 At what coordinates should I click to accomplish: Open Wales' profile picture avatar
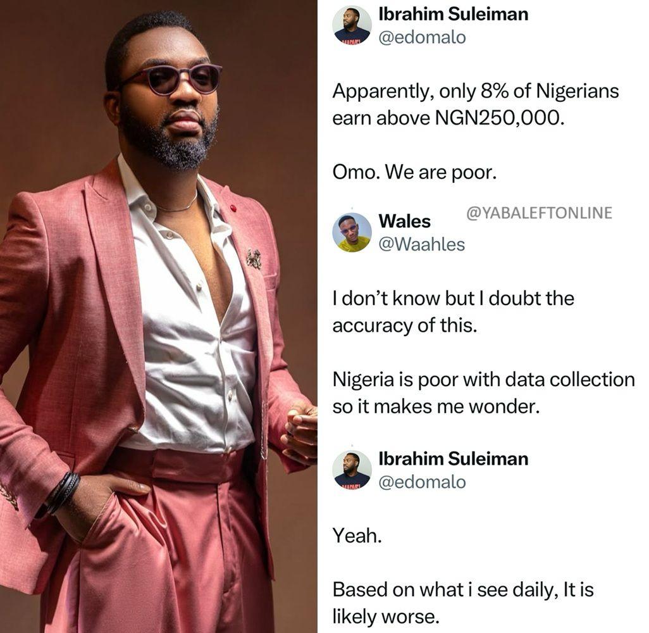point(352,232)
